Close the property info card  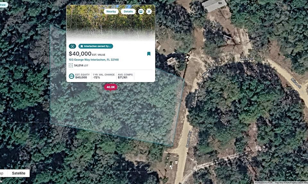coord(149,12)
